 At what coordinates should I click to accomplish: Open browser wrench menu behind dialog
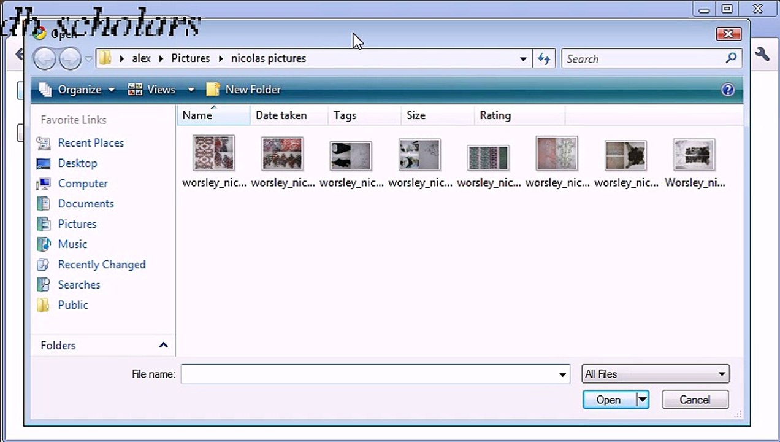tap(762, 54)
